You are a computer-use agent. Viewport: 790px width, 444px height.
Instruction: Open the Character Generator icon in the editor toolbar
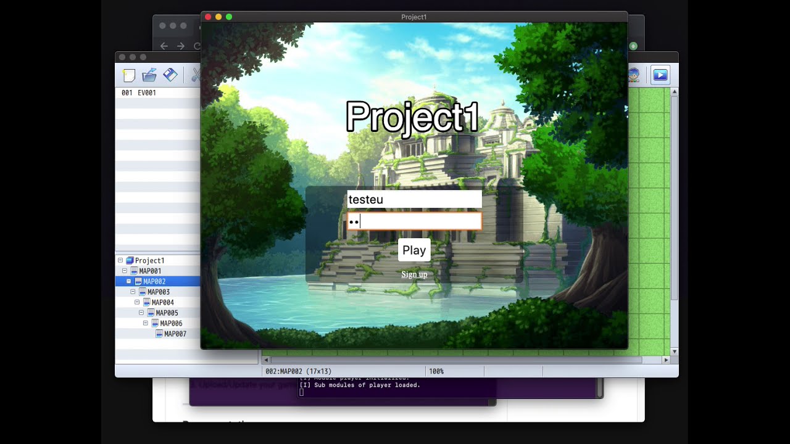634,75
